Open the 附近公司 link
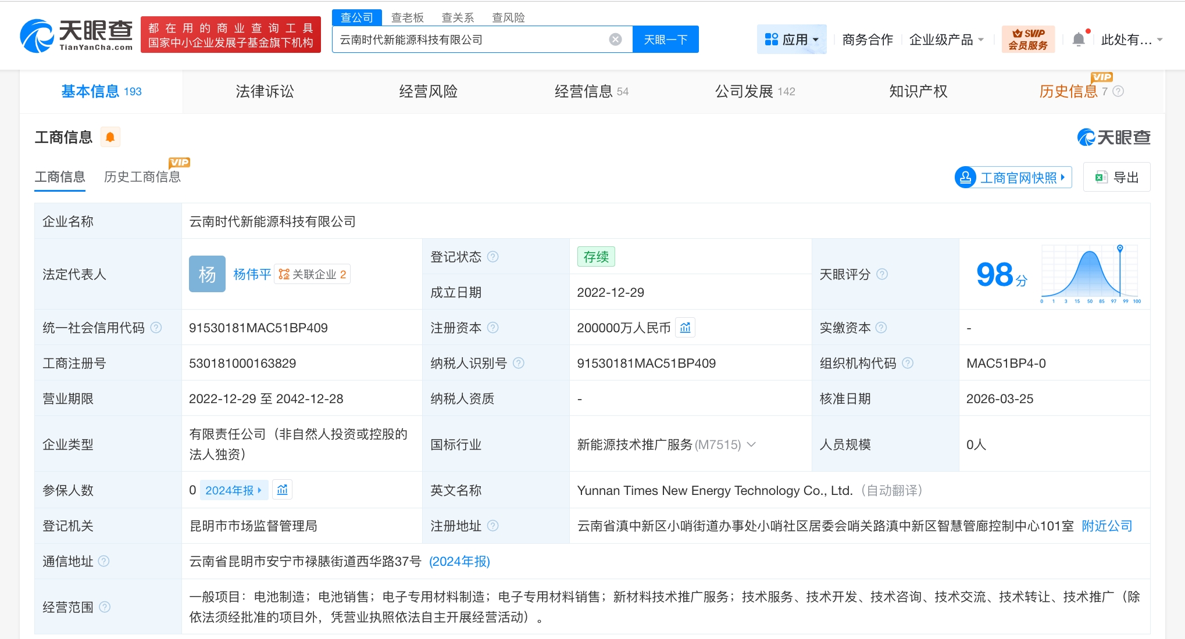Image resolution: width=1185 pixels, height=639 pixels. click(x=1107, y=526)
